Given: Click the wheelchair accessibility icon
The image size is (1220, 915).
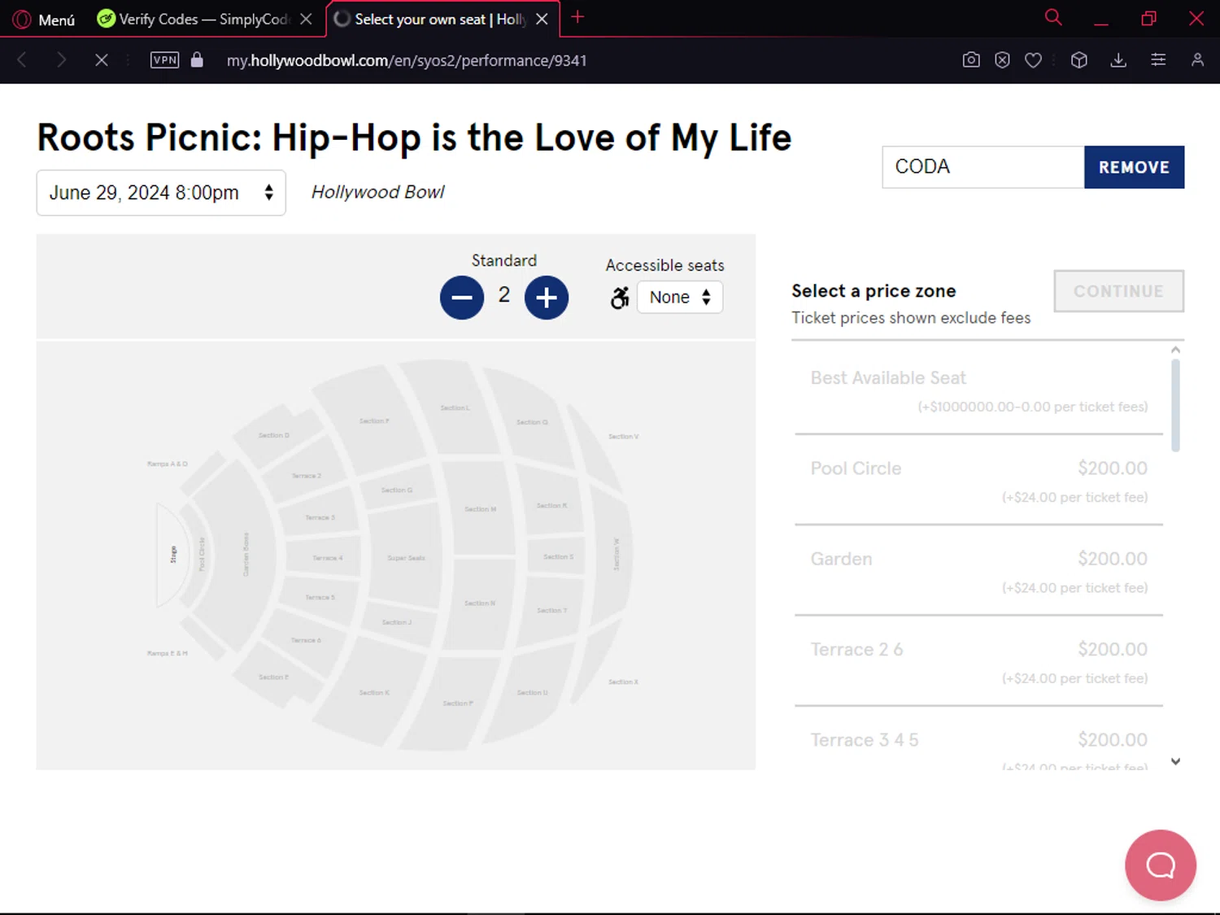Looking at the screenshot, I should (620, 298).
